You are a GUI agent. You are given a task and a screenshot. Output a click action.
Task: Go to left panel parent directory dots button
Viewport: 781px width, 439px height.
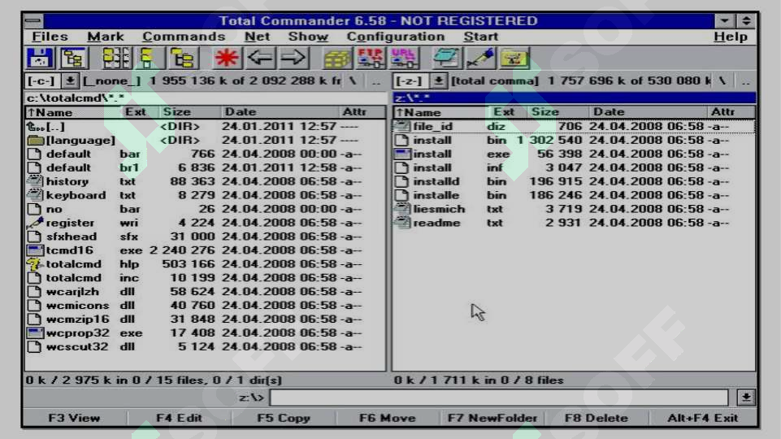(x=375, y=80)
